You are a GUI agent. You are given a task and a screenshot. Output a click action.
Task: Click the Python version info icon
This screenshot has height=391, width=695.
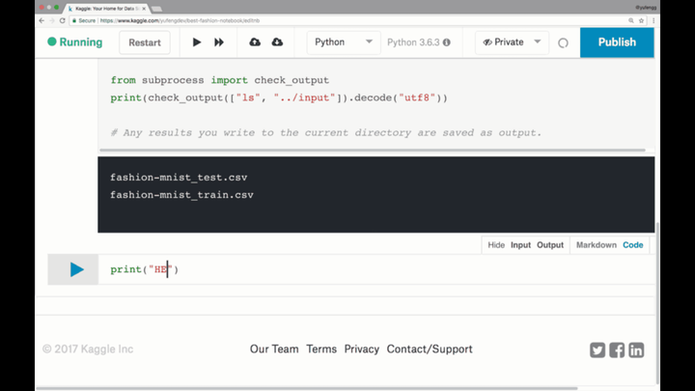click(x=447, y=42)
